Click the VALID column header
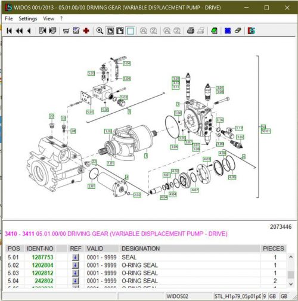This screenshot has height=301, width=298. point(102,249)
